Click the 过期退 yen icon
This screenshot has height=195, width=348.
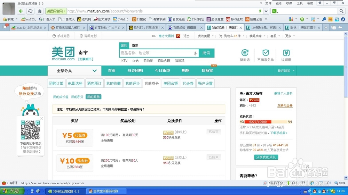(x=286, y=53)
